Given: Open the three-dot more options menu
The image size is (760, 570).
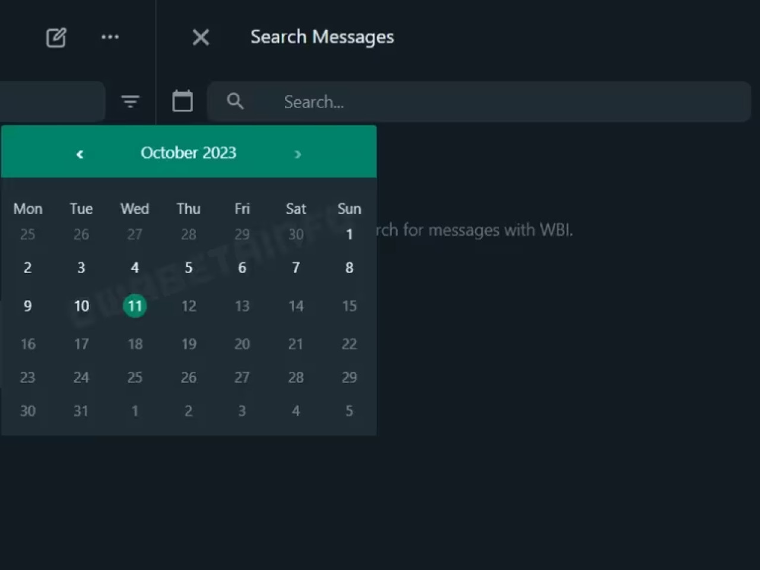Looking at the screenshot, I should [x=110, y=37].
